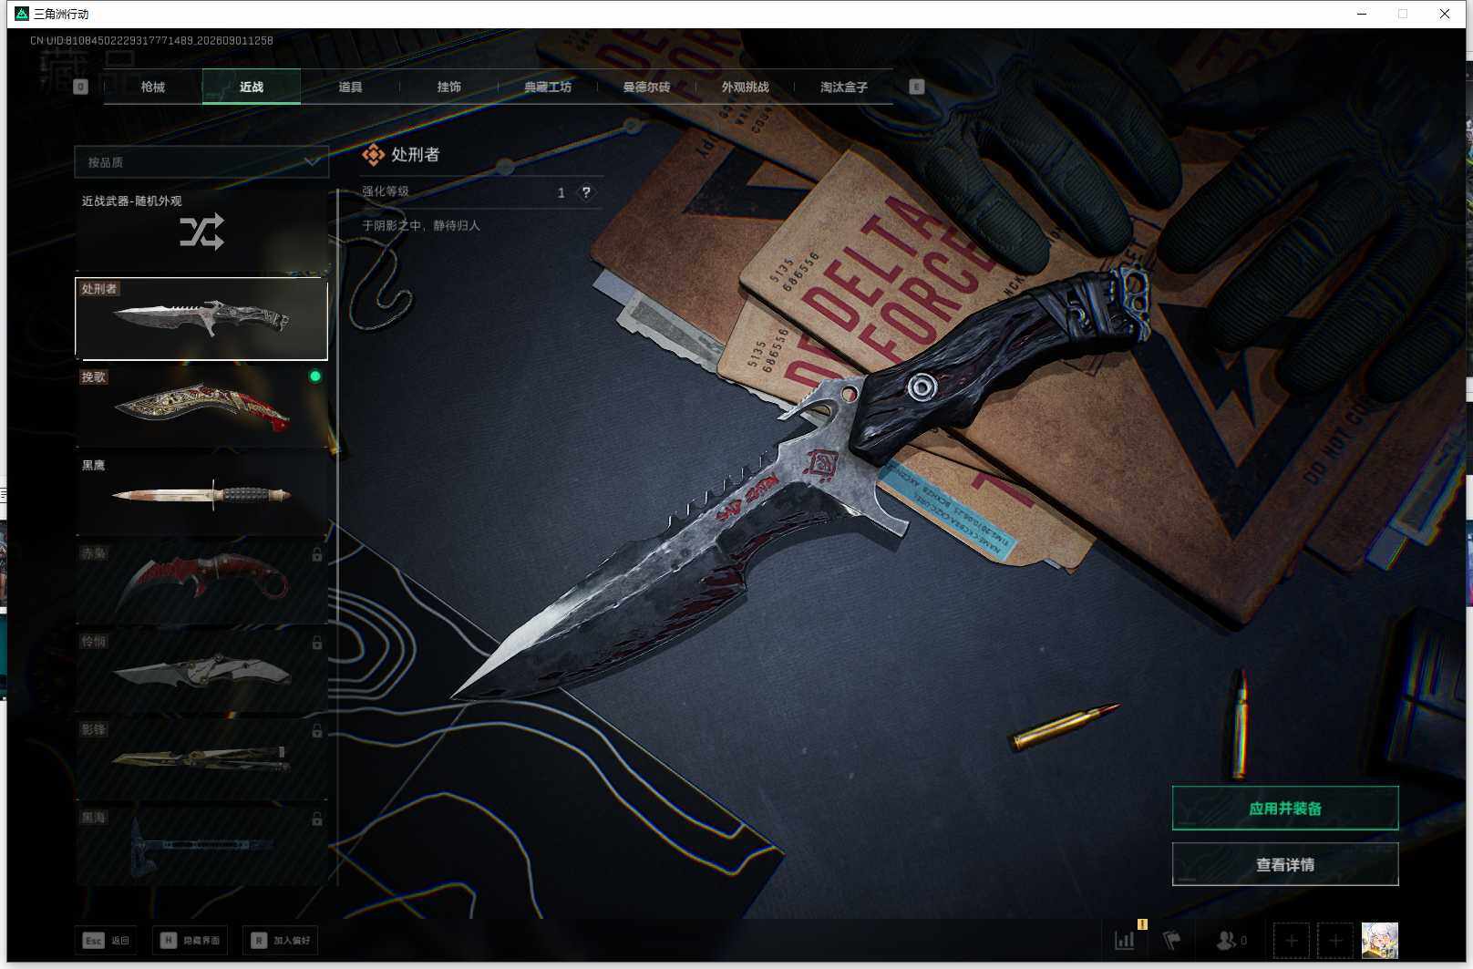This screenshot has height=969, width=1473.
Task: Click the R 加入偏好 button
Action: point(281,940)
